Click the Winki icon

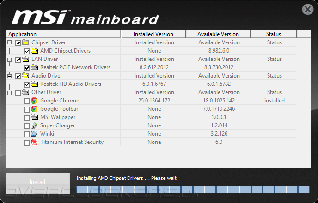point(34,134)
